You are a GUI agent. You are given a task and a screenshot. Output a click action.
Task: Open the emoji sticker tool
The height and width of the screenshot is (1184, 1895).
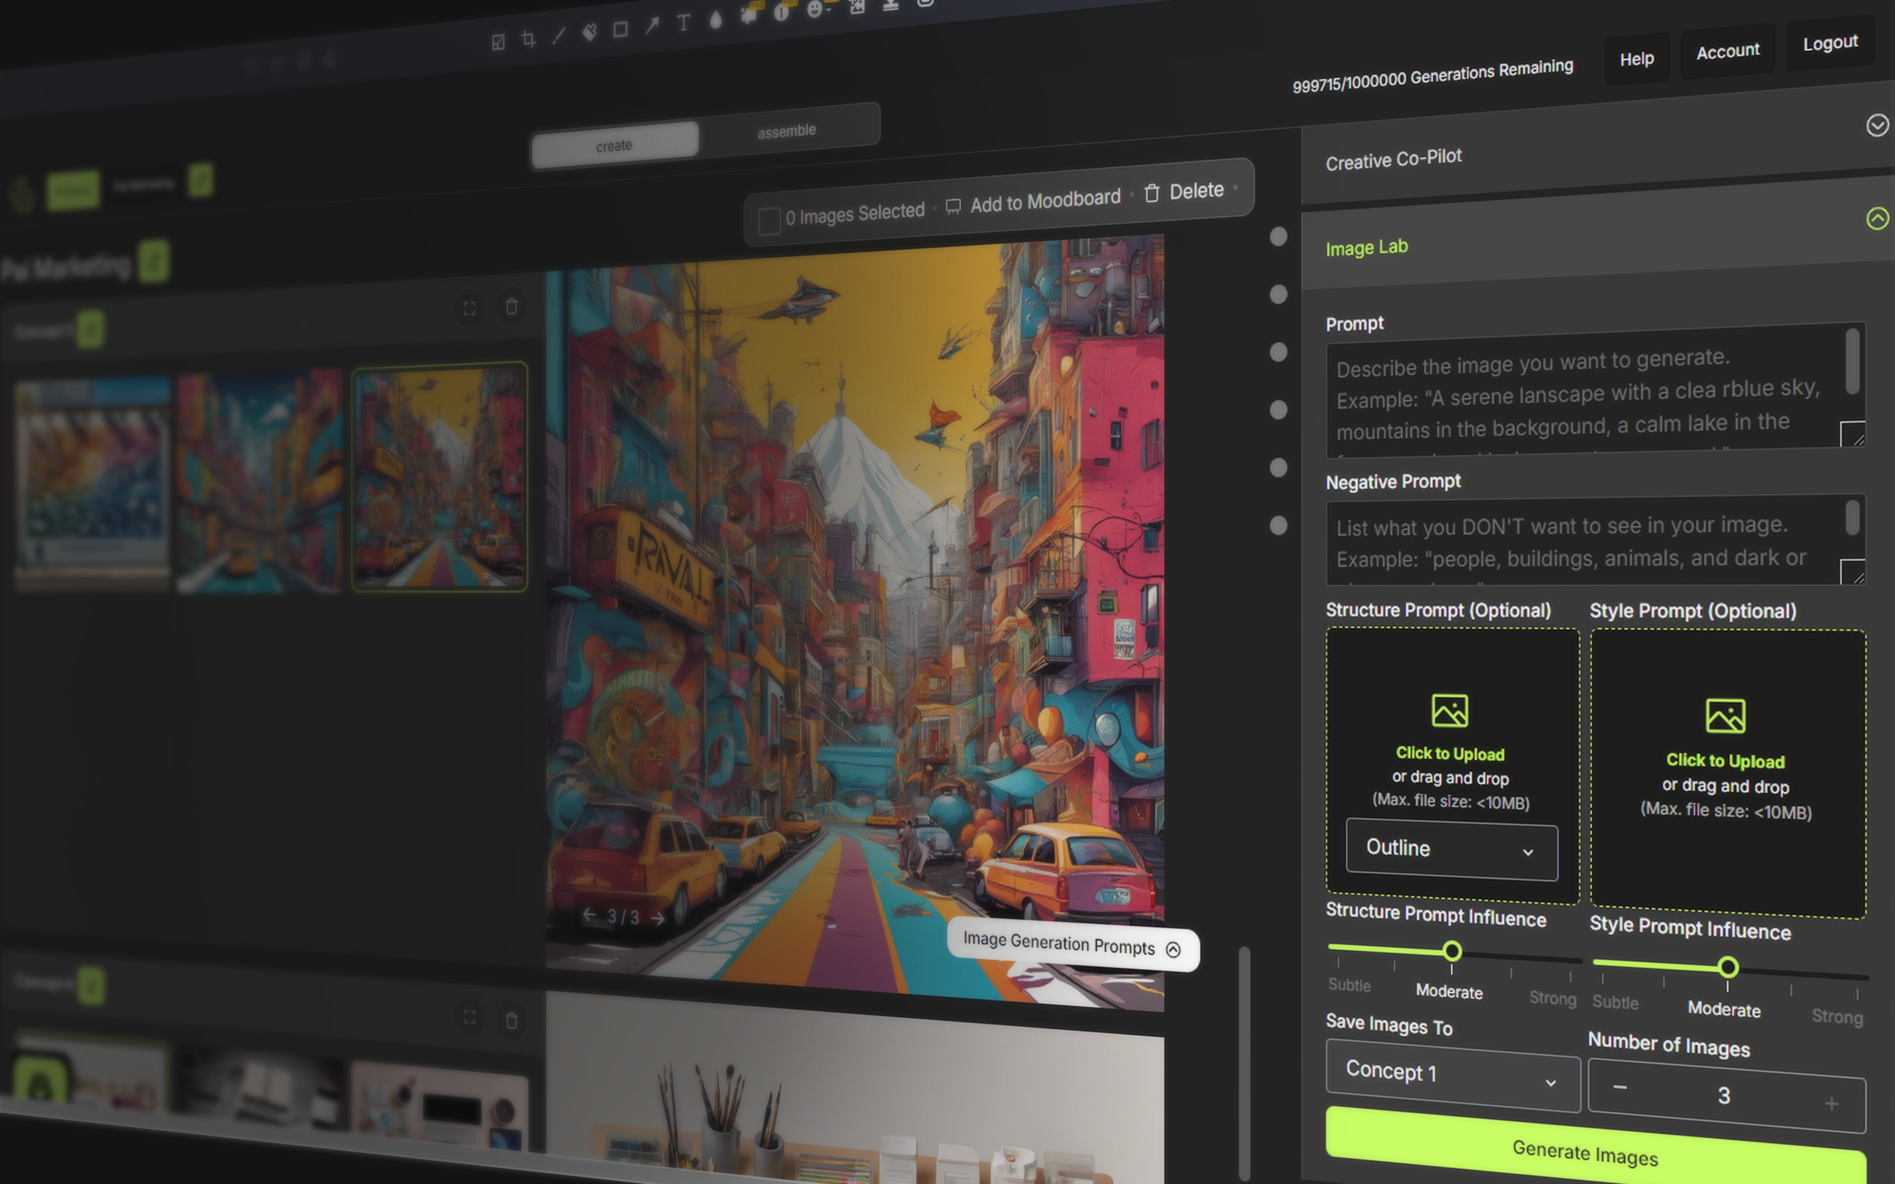(x=814, y=9)
